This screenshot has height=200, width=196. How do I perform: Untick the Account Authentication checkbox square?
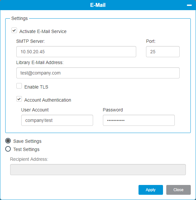click(19, 99)
